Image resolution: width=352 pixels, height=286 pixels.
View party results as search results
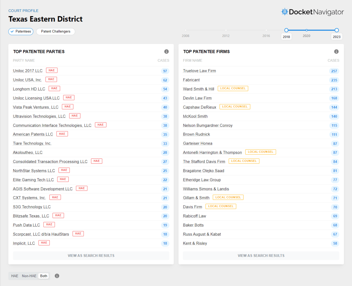point(91,255)
